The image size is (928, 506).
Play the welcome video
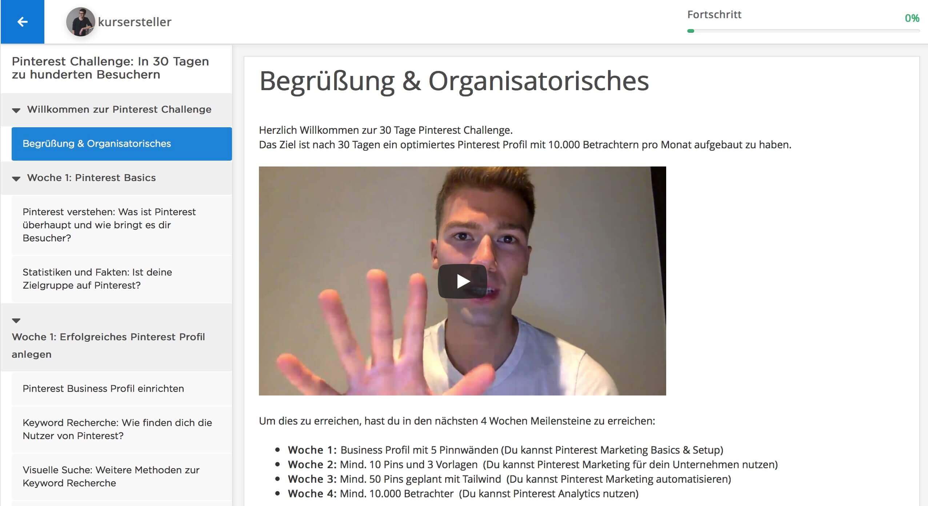[462, 281]
